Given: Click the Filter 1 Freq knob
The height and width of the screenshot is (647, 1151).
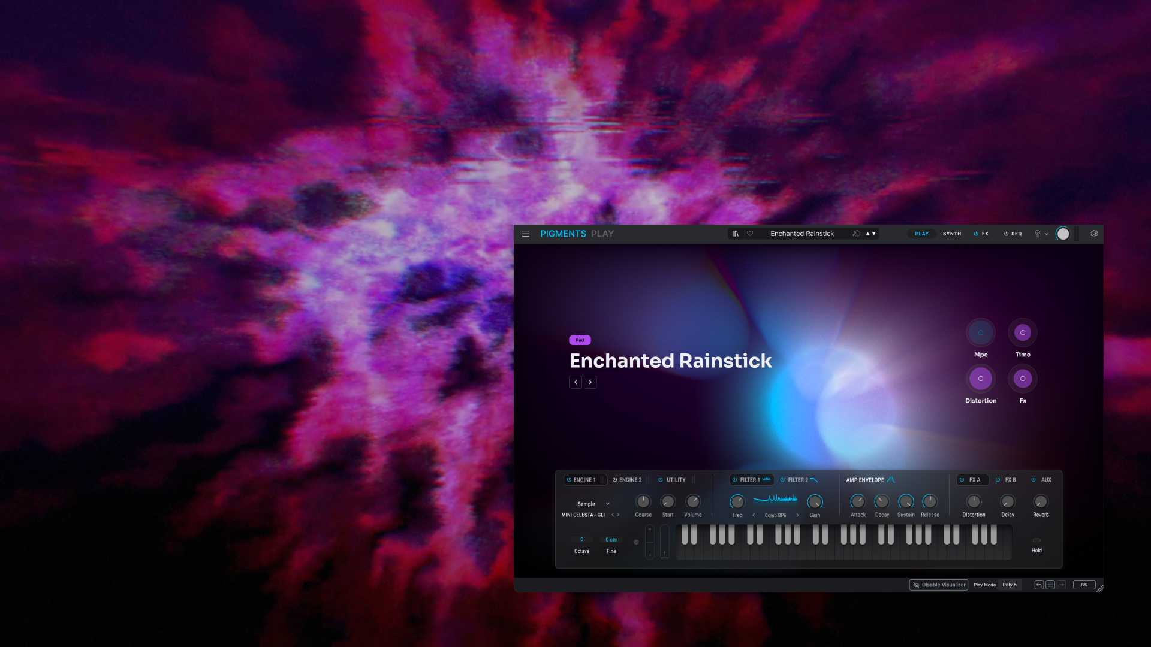Looking at the screenshot, I should [737, 501].
